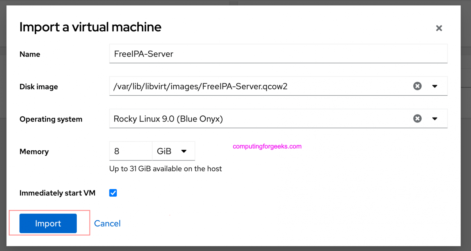The image size is (471, 251).
Task: Click the Up to 31 GiB helper text
Action: coord(165,168)
